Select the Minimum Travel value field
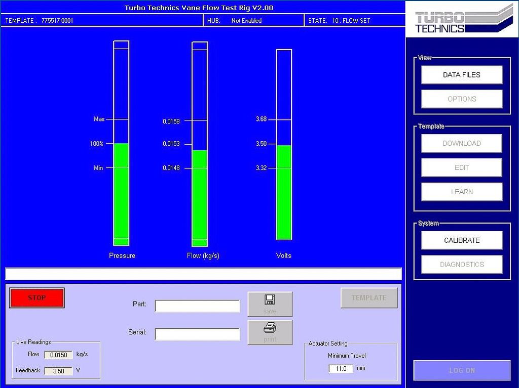Screen dimensions: 519x388 341,369
